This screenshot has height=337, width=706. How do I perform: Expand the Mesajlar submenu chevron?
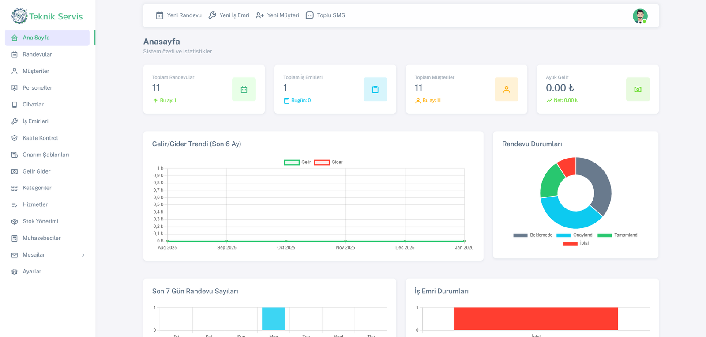tap(83, 255)
